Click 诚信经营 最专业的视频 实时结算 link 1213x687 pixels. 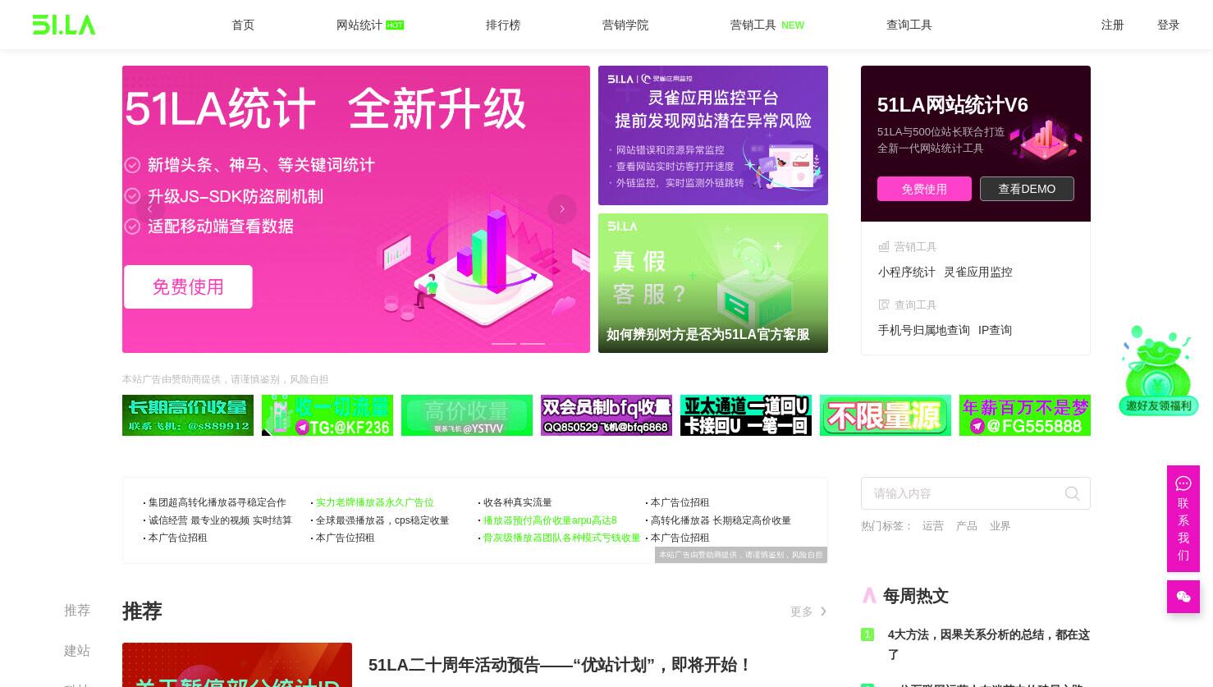pos(220,520)
